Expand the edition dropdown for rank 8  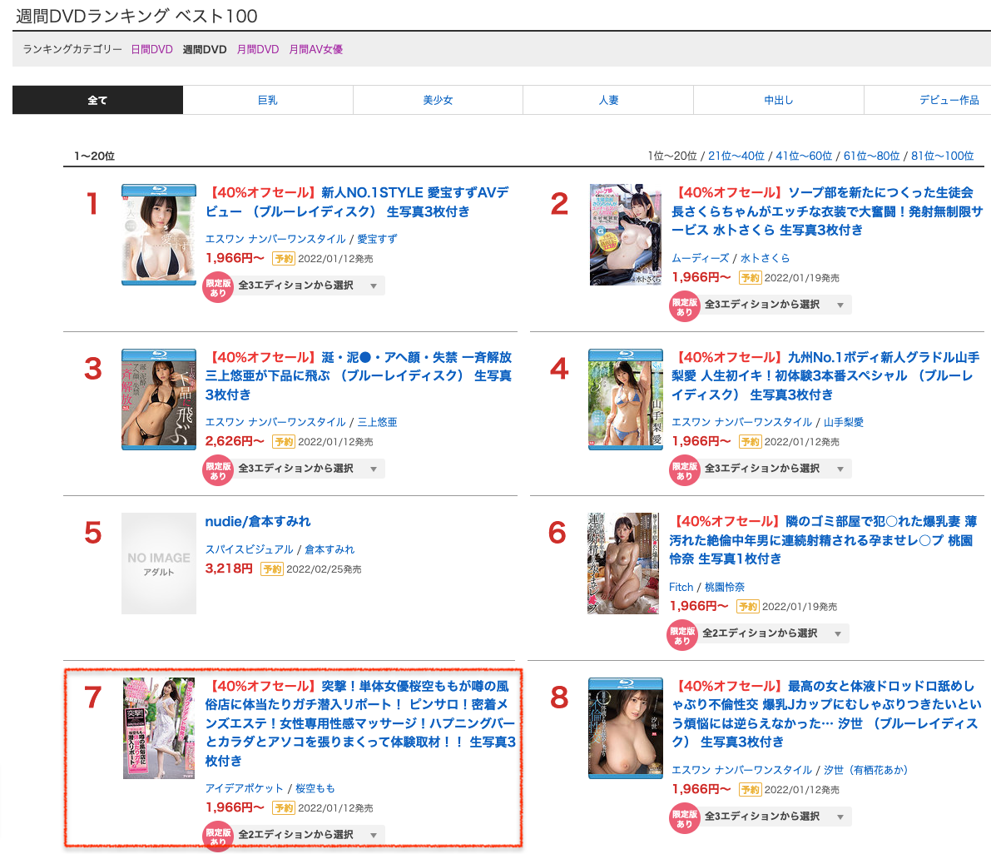pos(775,817)
